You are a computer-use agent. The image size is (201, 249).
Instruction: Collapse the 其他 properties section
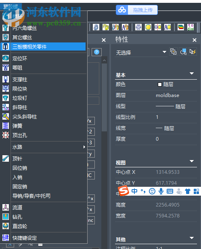pos(192,238)
